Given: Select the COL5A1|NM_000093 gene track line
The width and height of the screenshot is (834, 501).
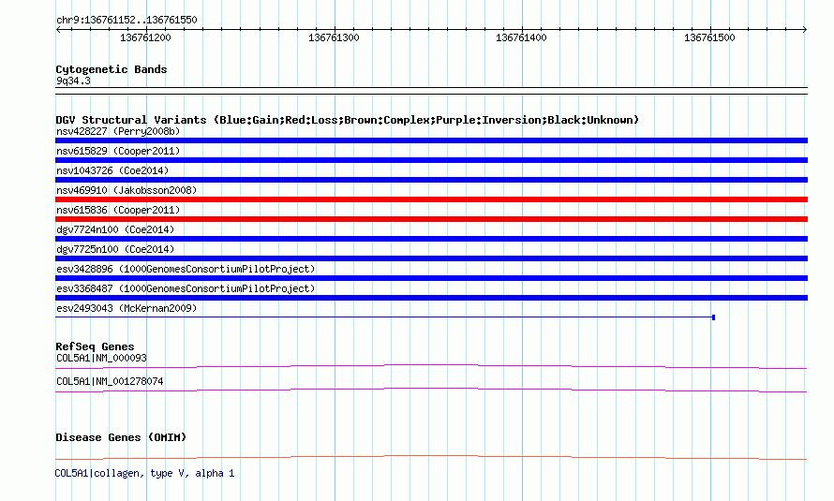Looking at the screenshot, I should pyautogui.click(x=431, y=366).
